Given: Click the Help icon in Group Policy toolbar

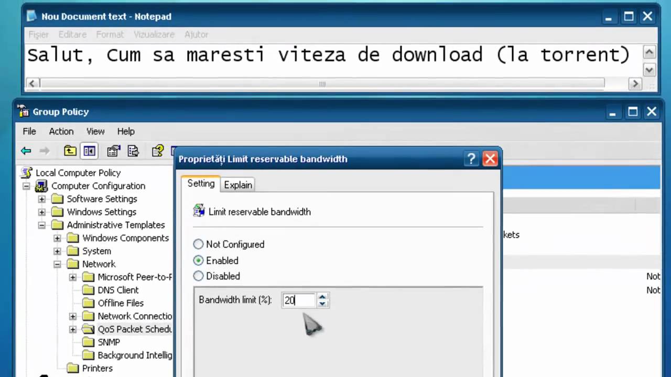Looking at the screenshot, I should pos(157,151).
